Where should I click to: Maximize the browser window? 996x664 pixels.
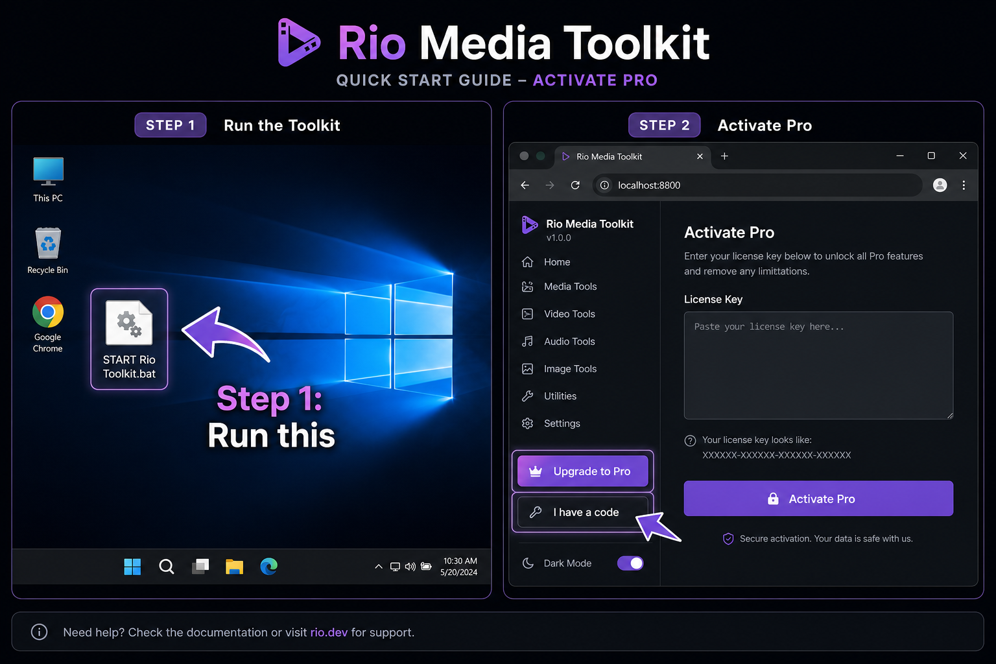[x=931, y=156]
